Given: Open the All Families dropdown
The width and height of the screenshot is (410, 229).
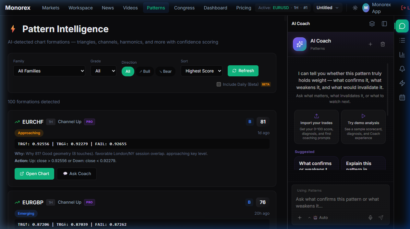Looking at the screenshot, I should 49,71.
